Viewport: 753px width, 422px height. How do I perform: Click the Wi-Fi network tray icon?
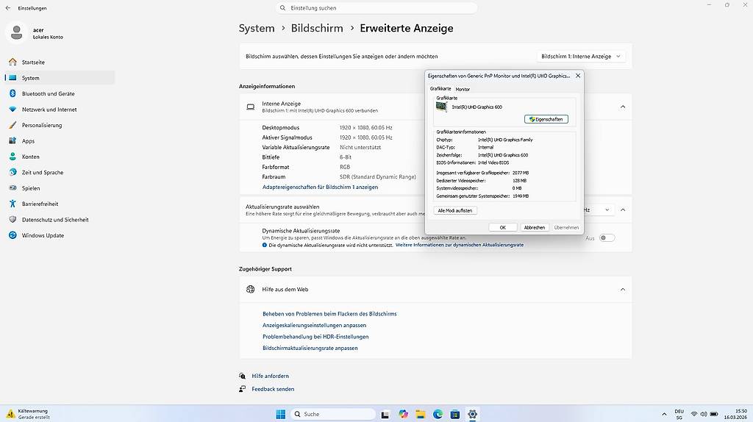[x=694, y=414]
